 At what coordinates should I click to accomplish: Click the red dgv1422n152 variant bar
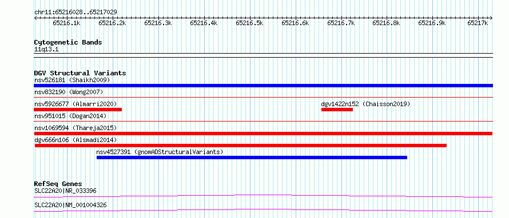(337, 110)
